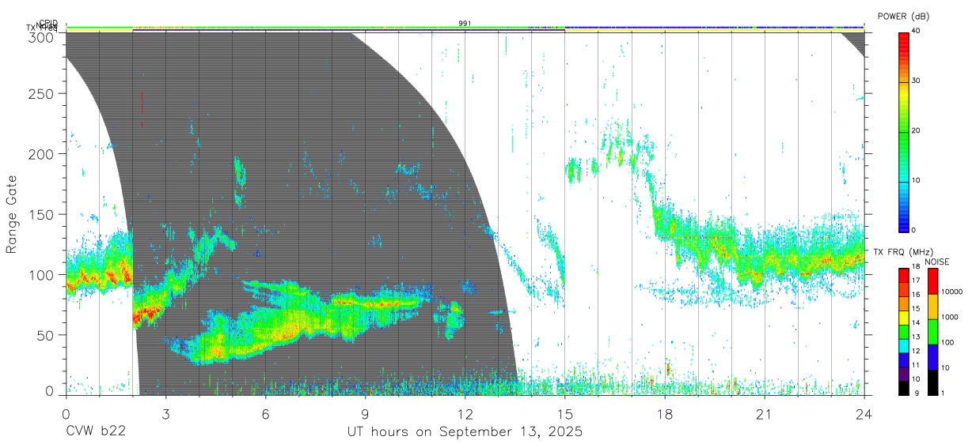Click the 17 label on TX FRQ scale
Screen dimensions: 972x448
(915, 280)
